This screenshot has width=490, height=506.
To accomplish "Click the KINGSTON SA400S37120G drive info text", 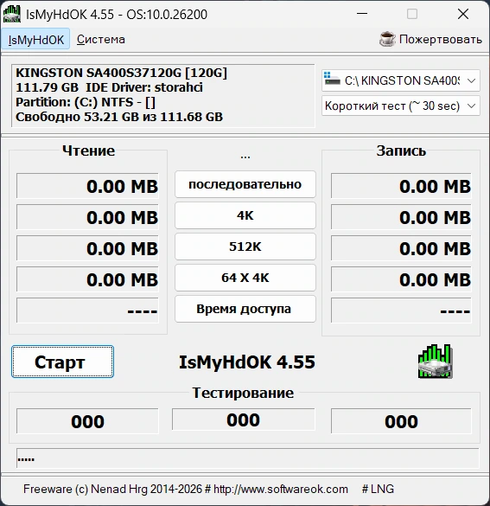I will tap(122, 73).
